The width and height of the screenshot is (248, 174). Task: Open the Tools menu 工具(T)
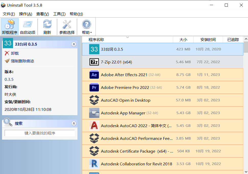[x=59, y=14]
